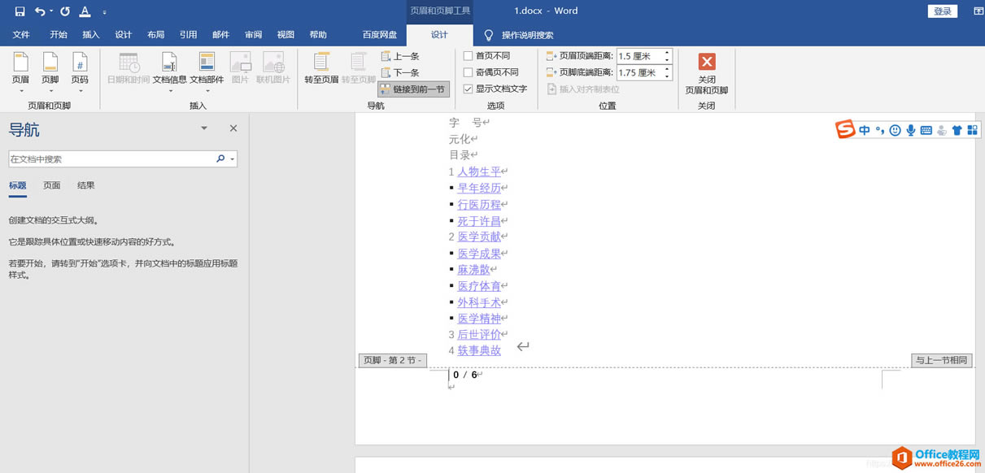
Task: Click the 医学贡献 link
Action: [x=479, y=236]
